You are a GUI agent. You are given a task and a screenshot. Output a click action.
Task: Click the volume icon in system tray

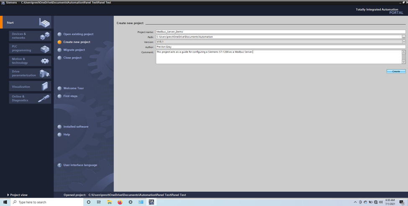381,202
